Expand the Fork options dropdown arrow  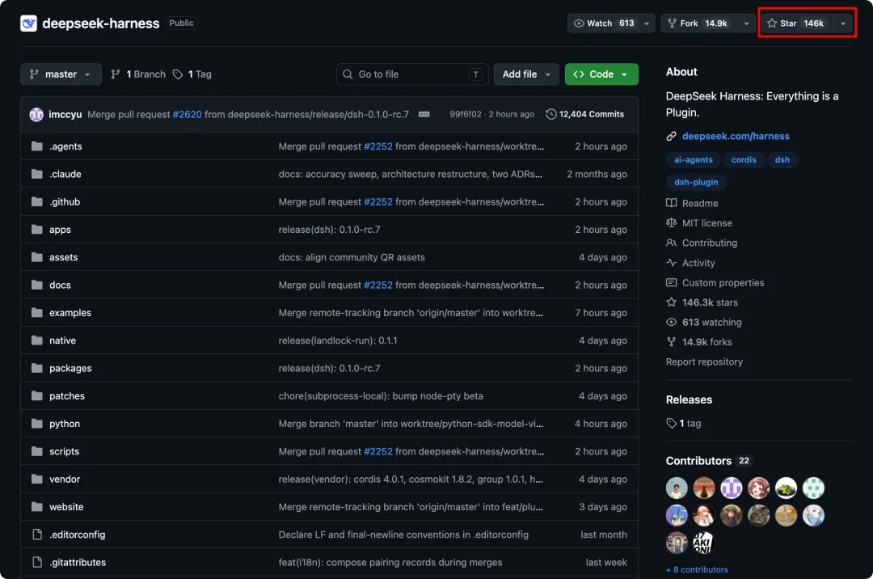tap(746, 23)
